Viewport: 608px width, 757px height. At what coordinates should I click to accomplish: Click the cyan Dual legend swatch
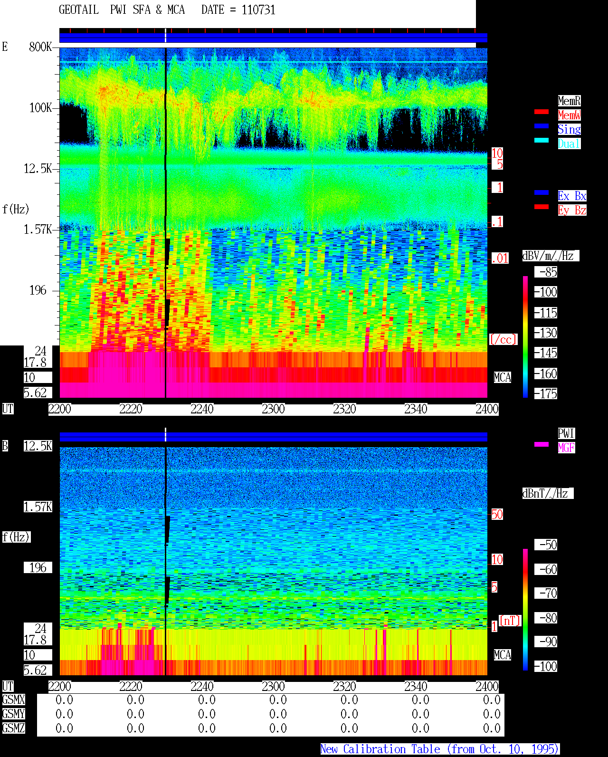541,140
